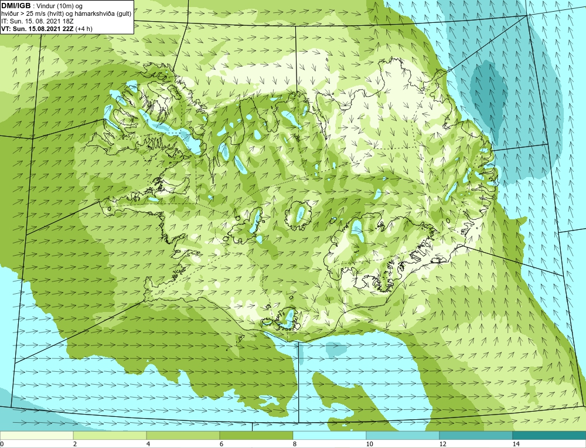Click the 2–4 m/s light green legend swatch
The image size is (586, 448).
coord(110,436)
